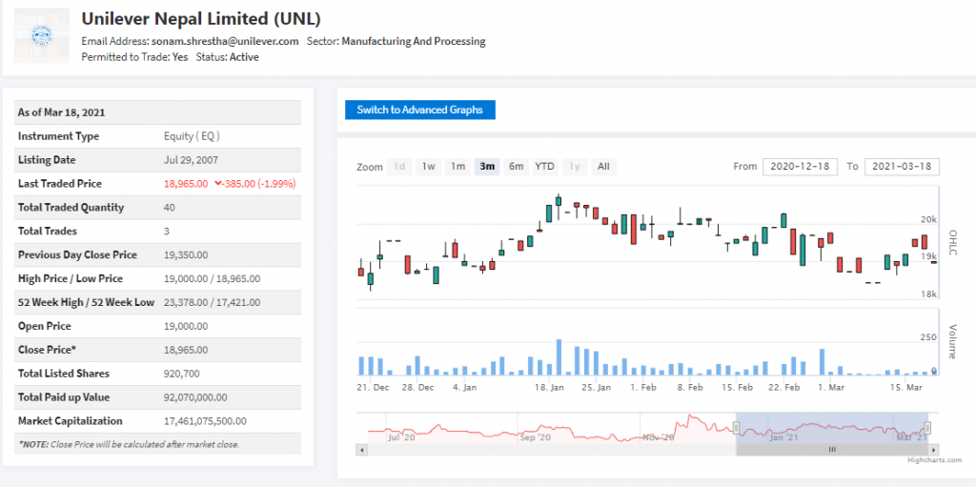Image resolution: width=976 pixels, height=487 pixels.
Task: Click the navigator scrollbar thumb
Action: pyautogui.click(x=832, y=450)
